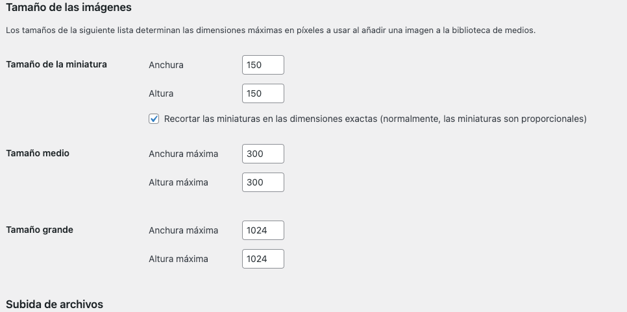This screenshot has height=312, width=627.
Task: Click the thumbnail Altura field showing 150
Action: click(263, 93)
